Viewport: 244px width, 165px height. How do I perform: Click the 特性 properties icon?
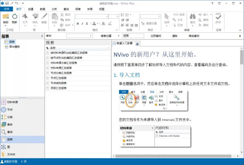point(35,16)
